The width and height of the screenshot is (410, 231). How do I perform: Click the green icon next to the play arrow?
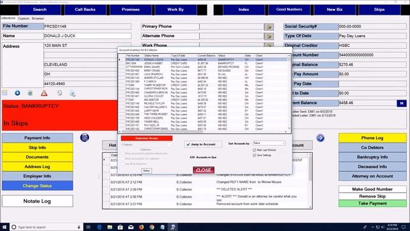coord(30,93)
